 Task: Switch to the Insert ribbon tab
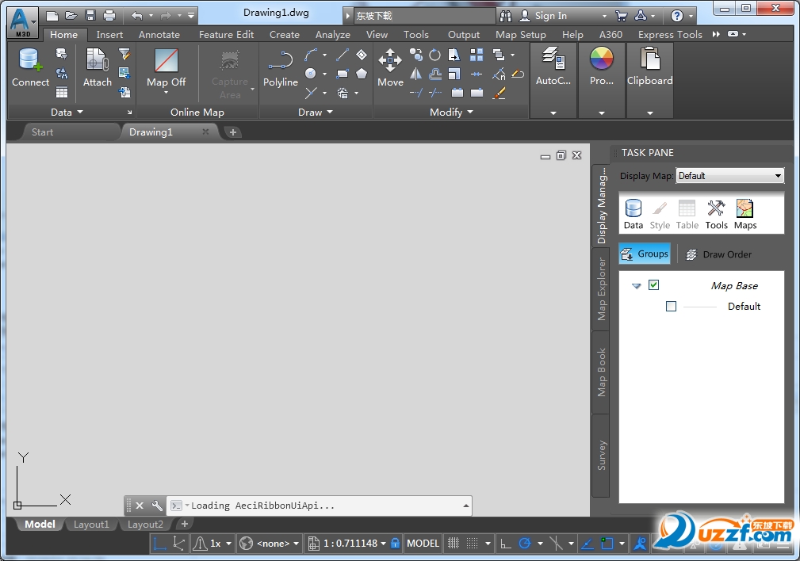(109, 34)
